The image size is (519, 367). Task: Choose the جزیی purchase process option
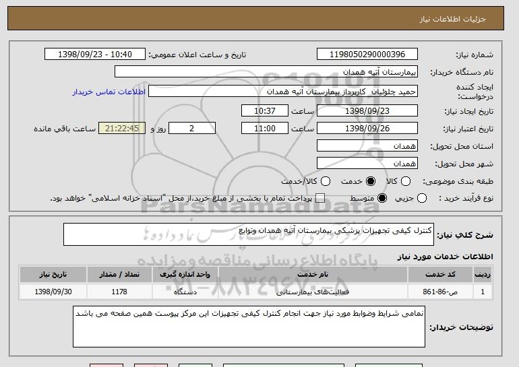[x=422, y=198]
